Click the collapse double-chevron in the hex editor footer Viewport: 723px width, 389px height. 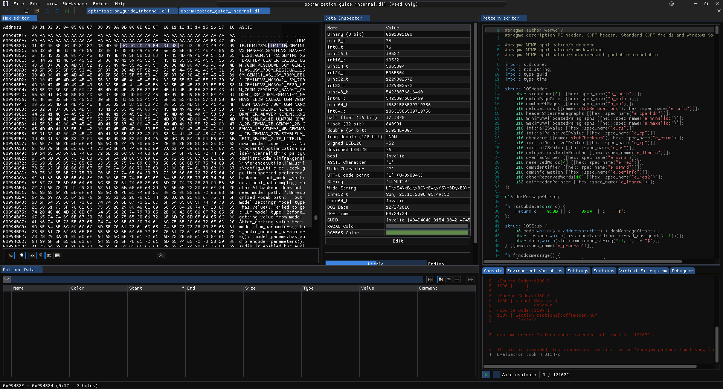click(x=161, y=256)
